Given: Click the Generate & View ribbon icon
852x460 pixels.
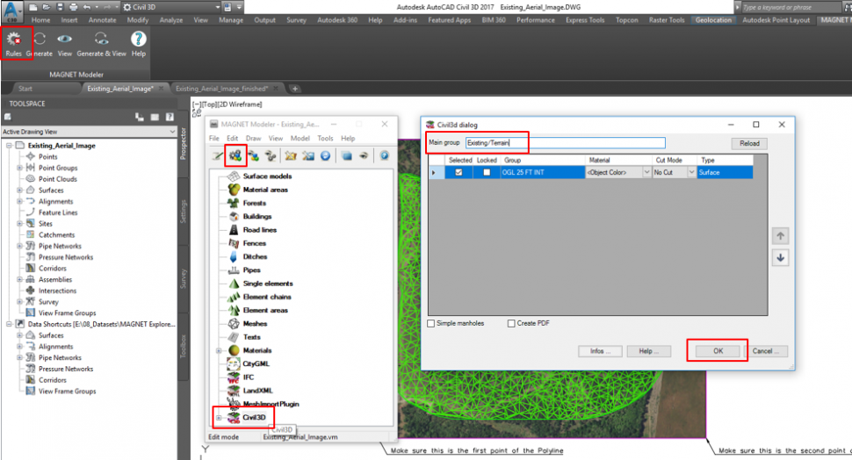Looking at the screenshot, I should [x=102, y=40].
